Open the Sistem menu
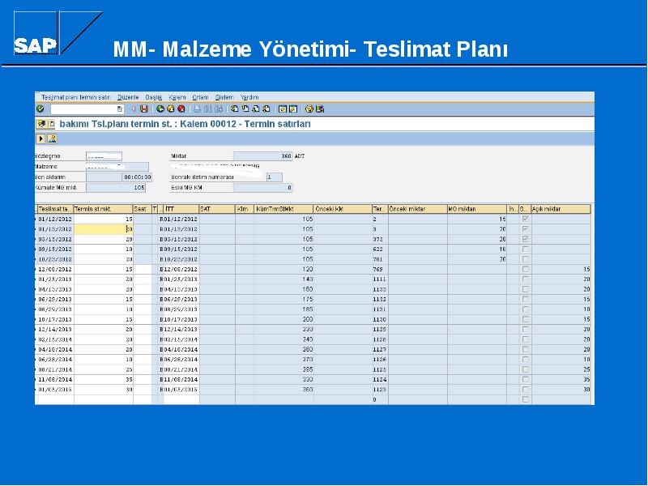This screenshot has width=648, height=486. (224, 97)
